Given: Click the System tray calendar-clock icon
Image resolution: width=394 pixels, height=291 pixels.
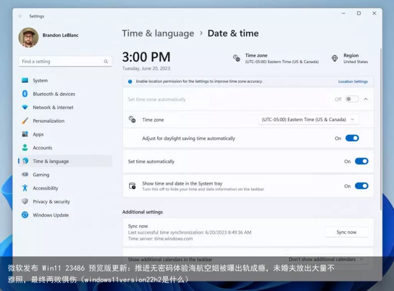Looking at the screenshot, I should (x=132, y=186).
